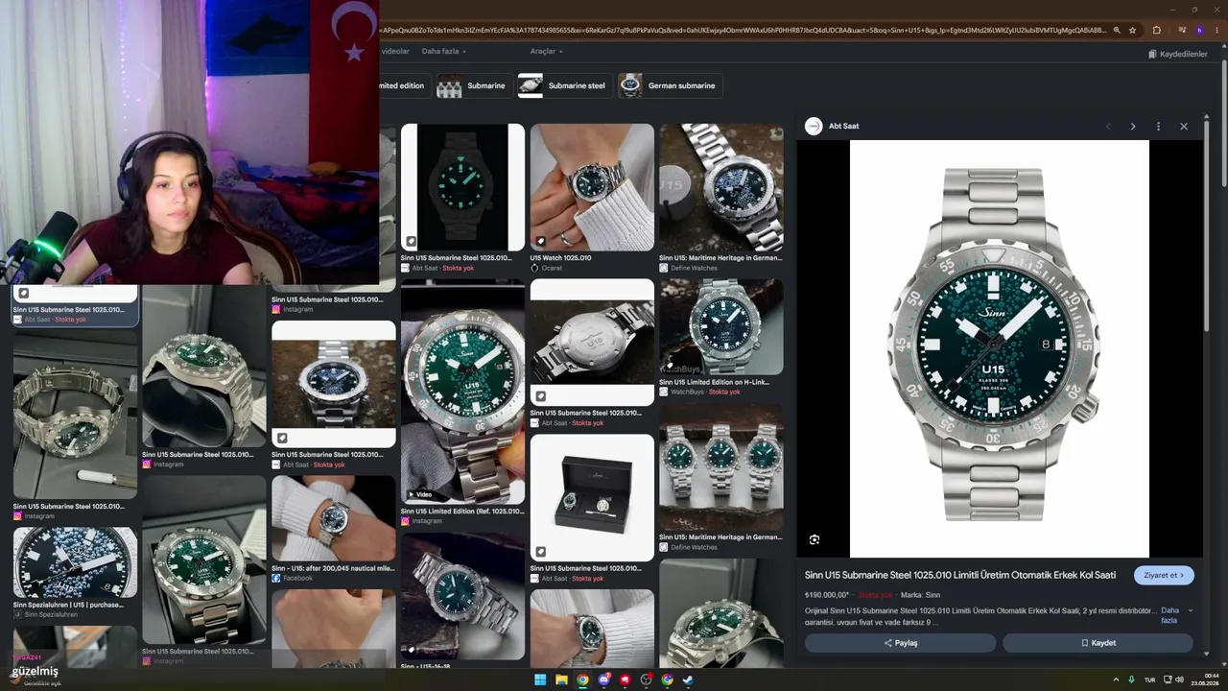Bookmark this page with the star icon
1228x691 pixels.
(1133, 31)
